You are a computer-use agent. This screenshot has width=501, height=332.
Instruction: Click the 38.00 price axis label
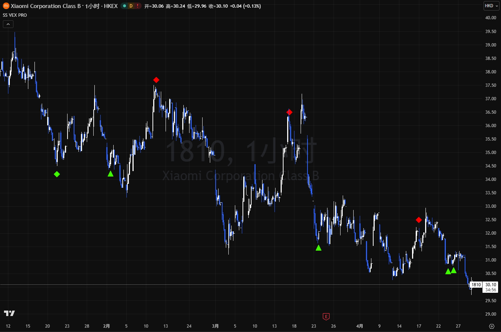[x=490, y=72]
